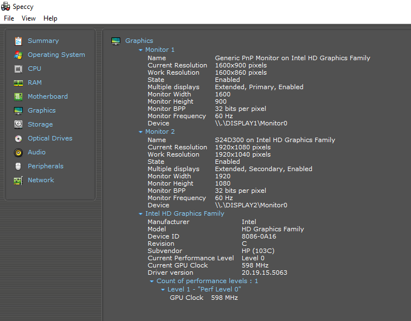Click the Graphics monitor icon in sidebar
The image size is (411, 321).
(x=18, y=111)
